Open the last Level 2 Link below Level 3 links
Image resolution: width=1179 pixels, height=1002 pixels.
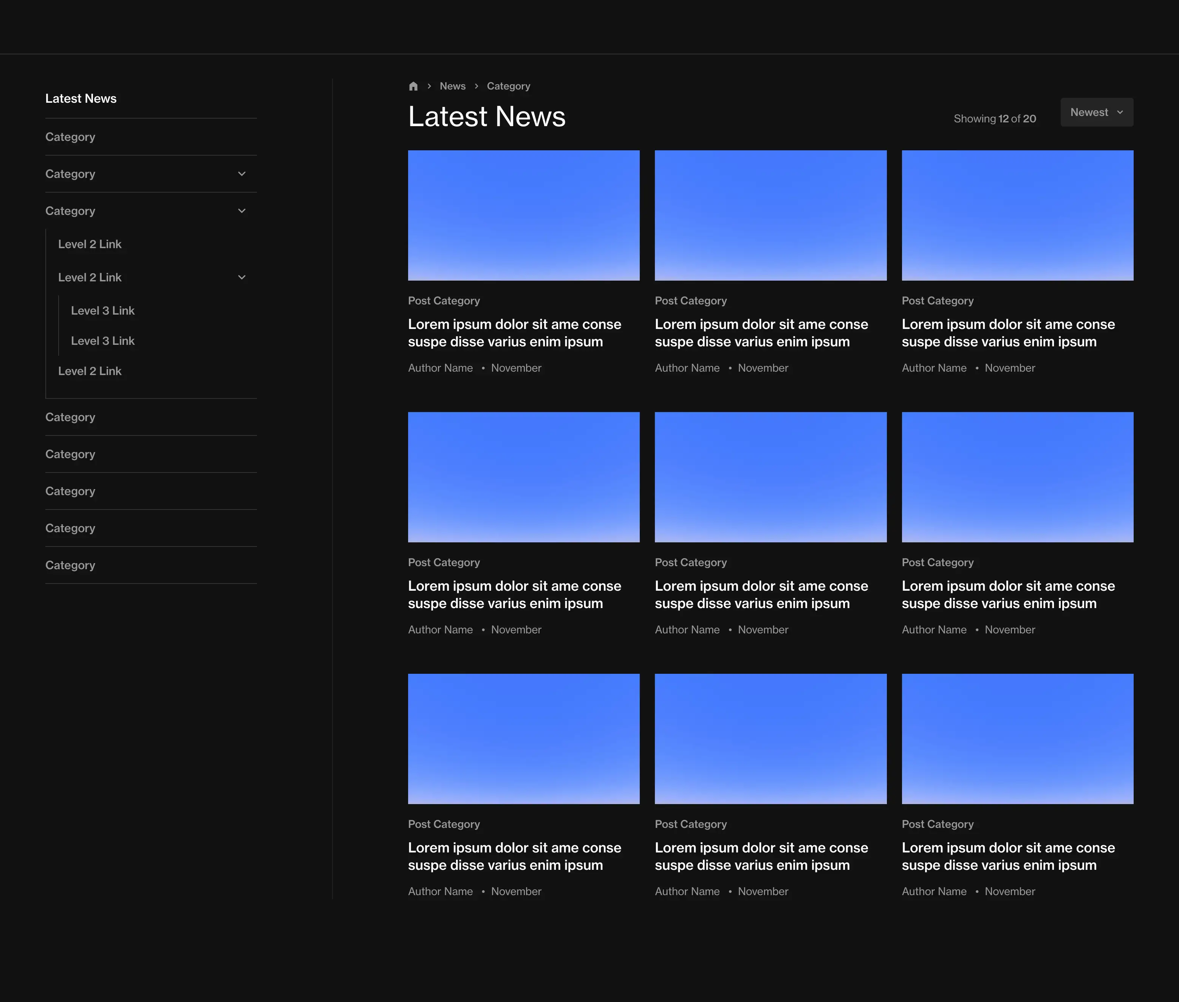90,371
